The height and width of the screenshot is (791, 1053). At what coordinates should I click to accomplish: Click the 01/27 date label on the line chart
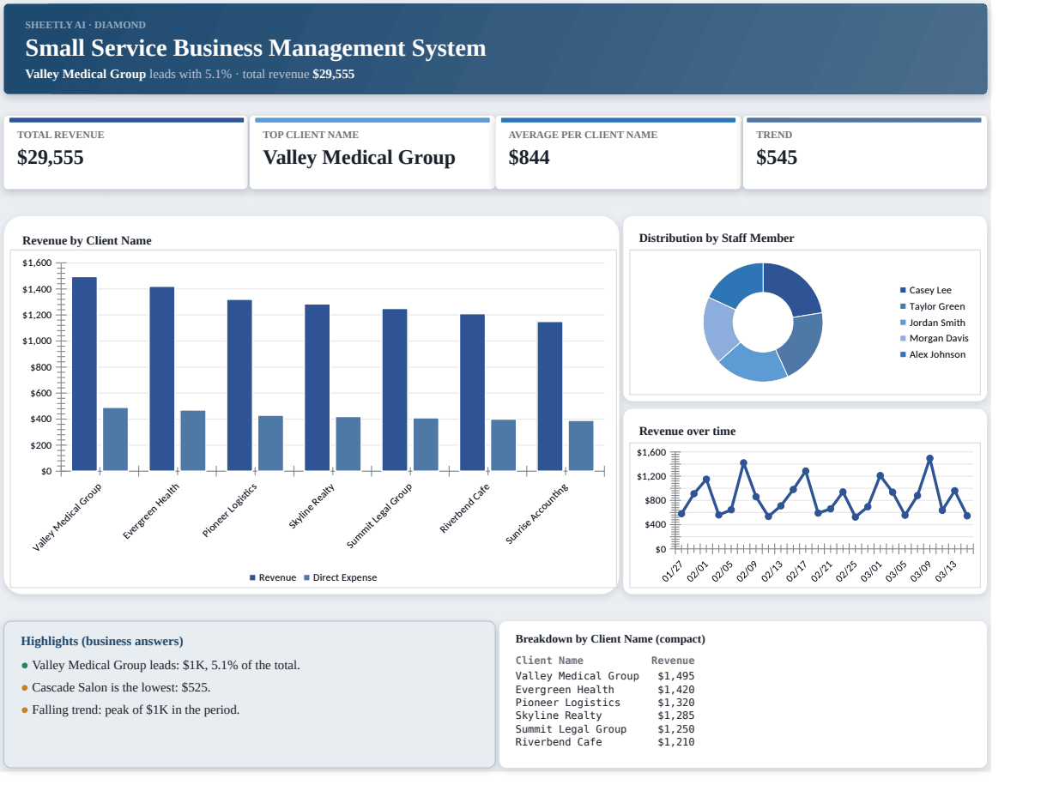point(673,571)
